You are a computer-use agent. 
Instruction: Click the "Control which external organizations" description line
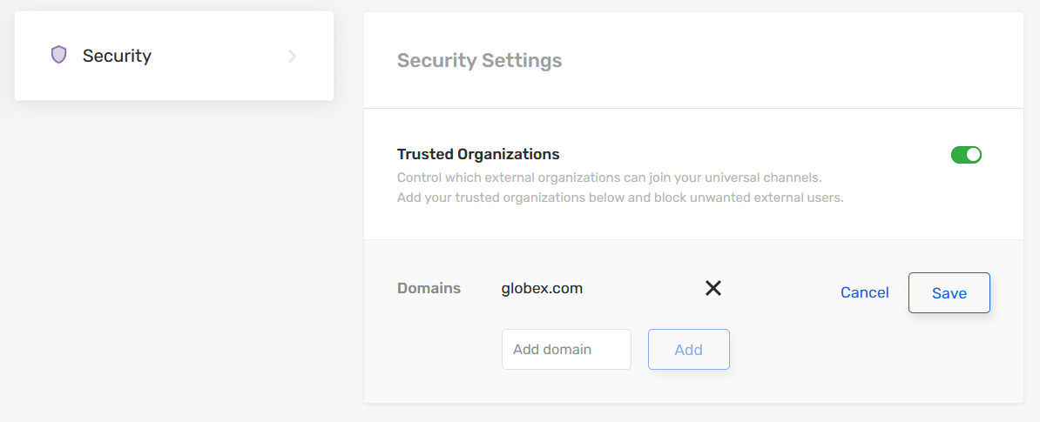click(609, 178)
